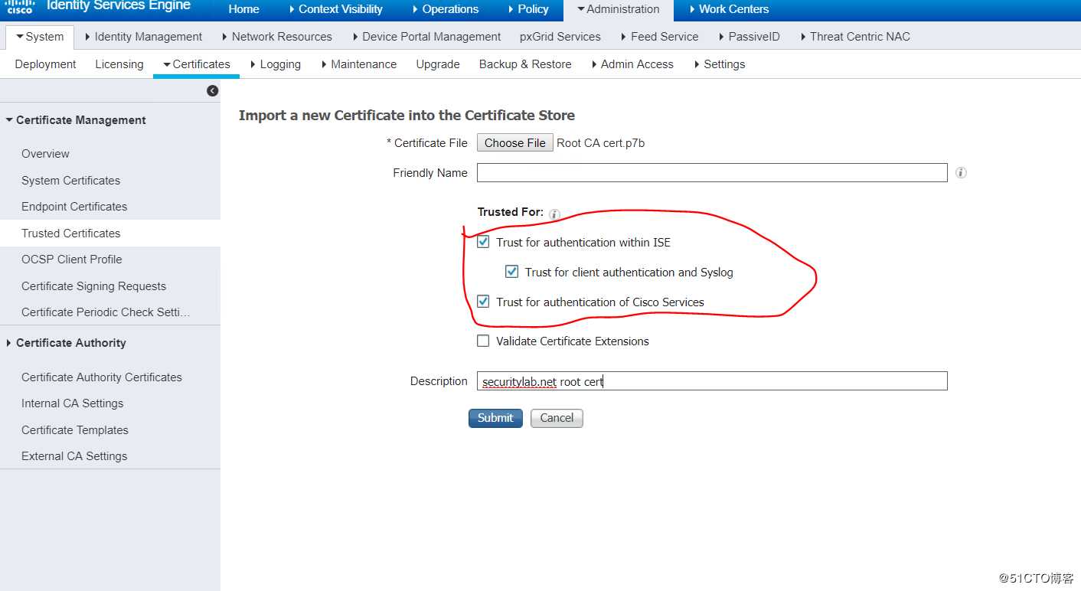
Task: Open the Feed Service submenu
Action: point(660,37)
